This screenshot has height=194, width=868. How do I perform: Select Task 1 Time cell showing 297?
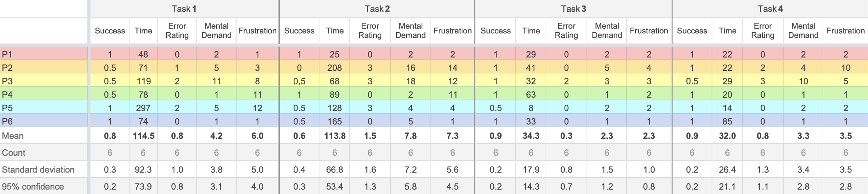pos(143,108)
